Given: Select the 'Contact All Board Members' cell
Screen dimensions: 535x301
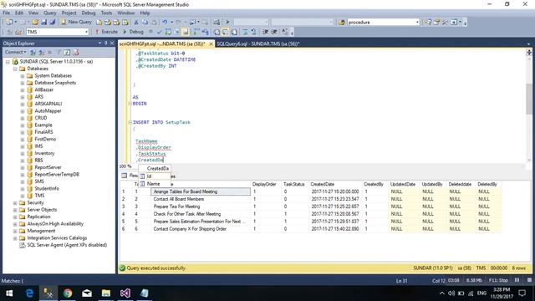Looking at the screenshot, I should [x=201, y=199].
